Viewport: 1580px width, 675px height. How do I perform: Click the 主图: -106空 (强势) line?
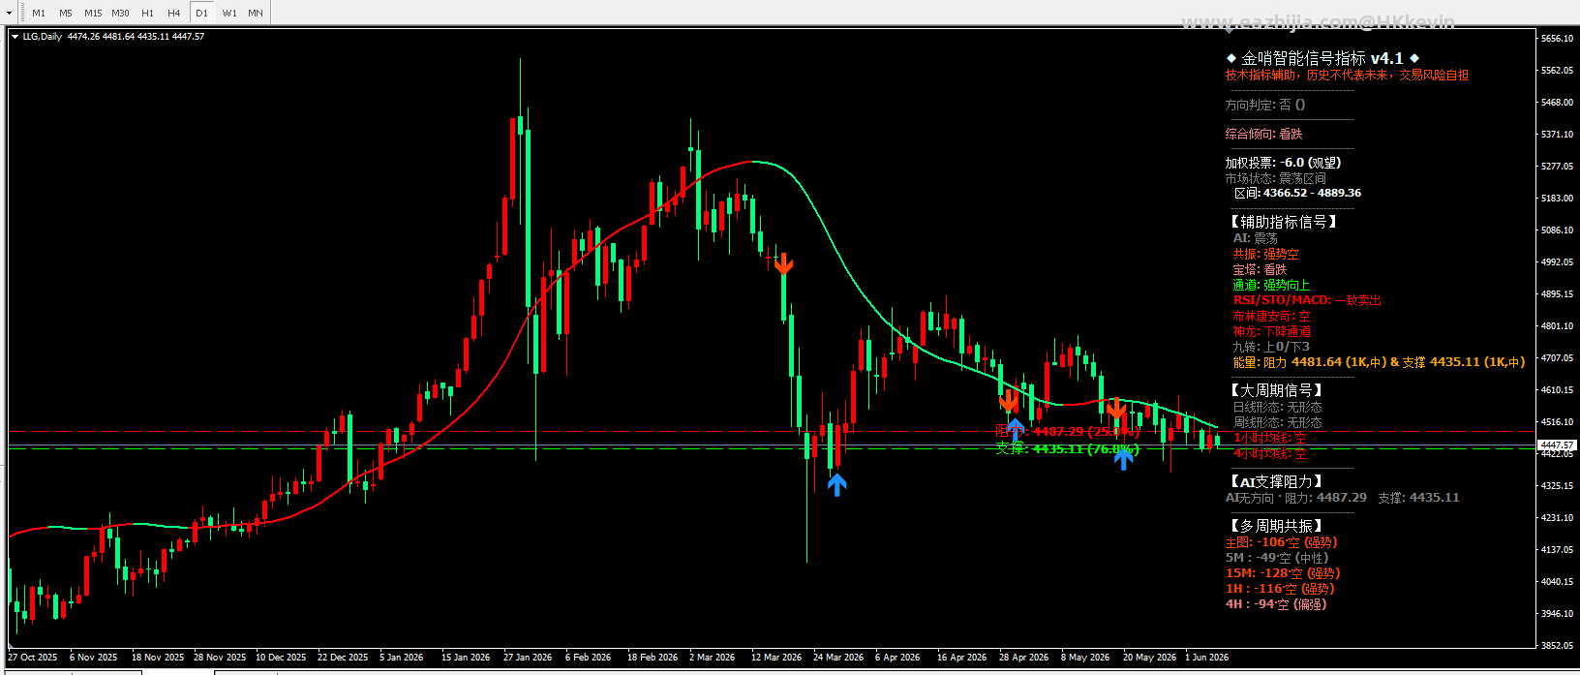(1281, 542)
